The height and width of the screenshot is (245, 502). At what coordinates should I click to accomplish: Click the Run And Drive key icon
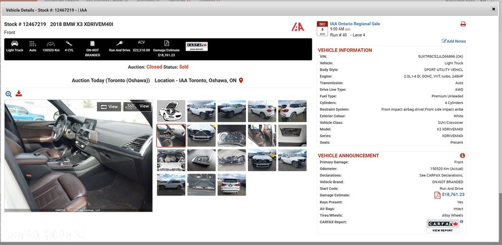click(119, 43)
